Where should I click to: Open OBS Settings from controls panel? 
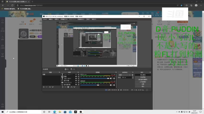click(x=143, y=84)
